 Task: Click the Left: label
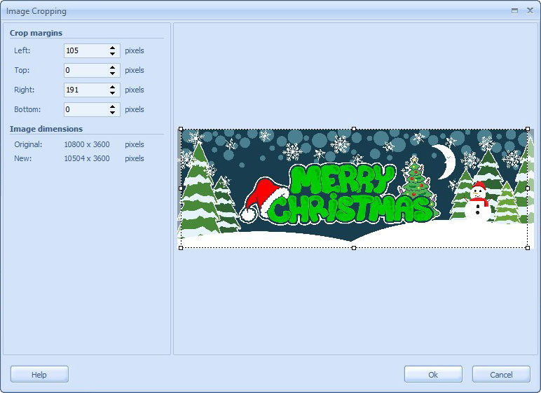(22, 50)
